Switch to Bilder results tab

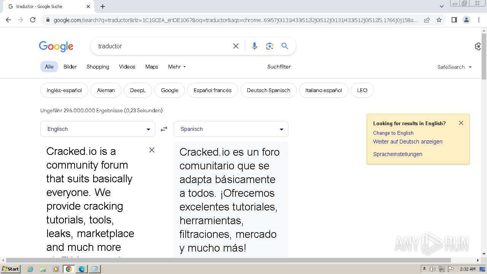click(70, 67)
